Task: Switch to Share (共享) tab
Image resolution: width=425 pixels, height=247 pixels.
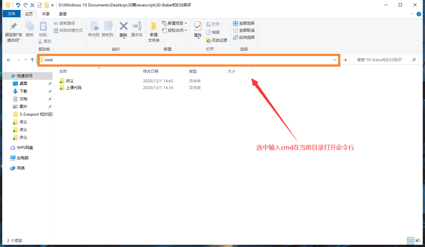Action: (x=46, y=14)
